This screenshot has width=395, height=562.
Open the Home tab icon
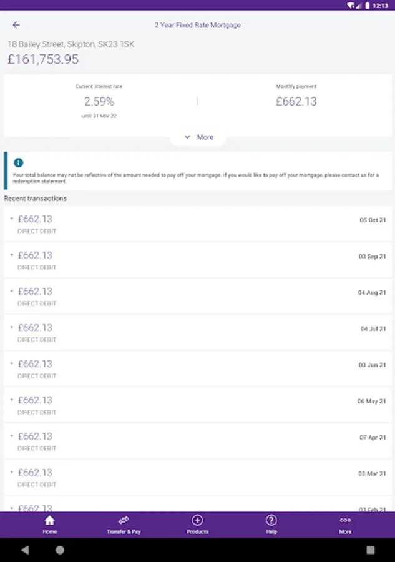coord(50,521)
